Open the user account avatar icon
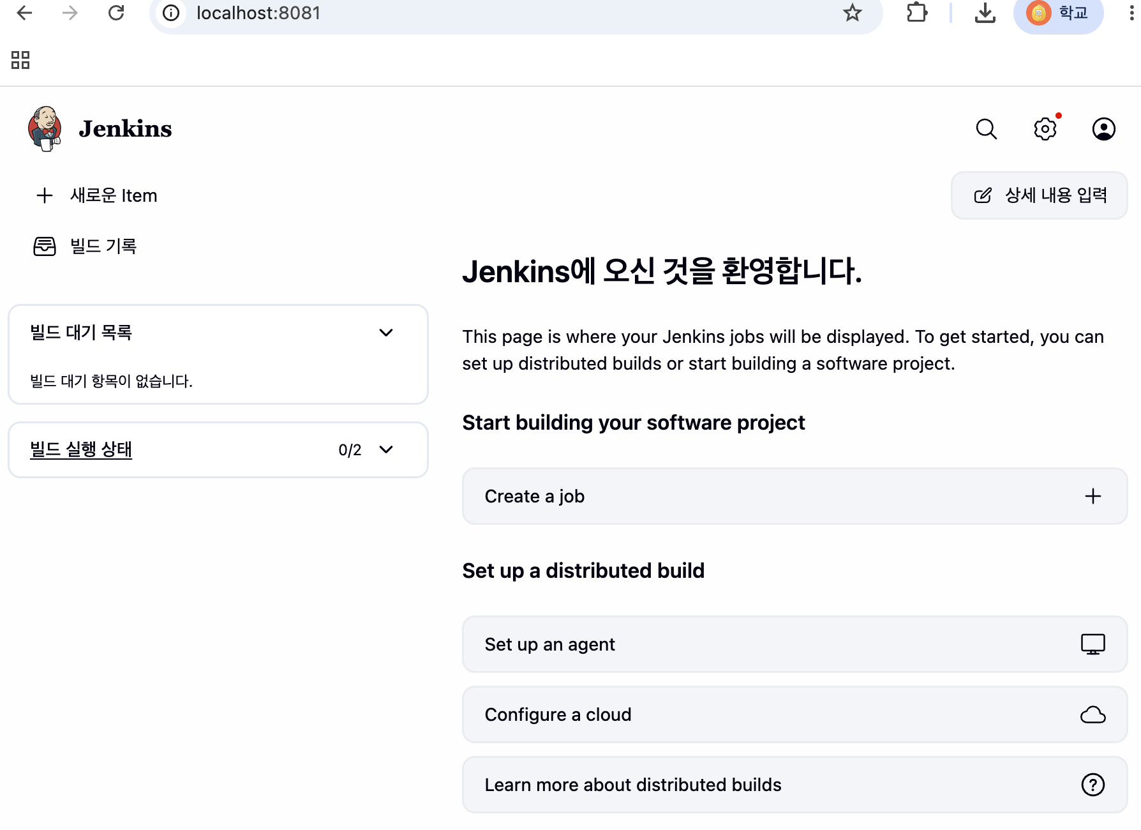The image size is (1141, 830). click(x=1103, y=129)
